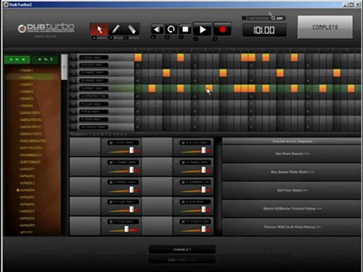
Task: Select the highlighted CRUNK2 drum kit
Action: pyautogui.click(x=26, y=77)
